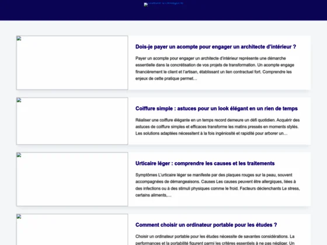Click thumbnail of the Coiffure simple article
This screenshot has height=245, width=327.
click(72, 121)
